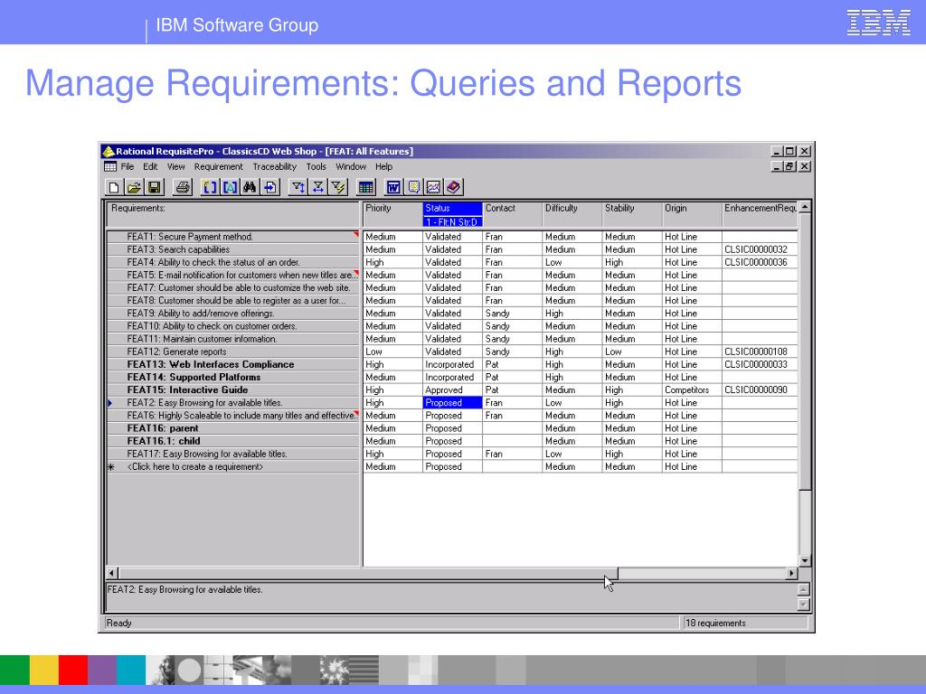Click the funnel icon with vertical arrow
This screenshot has height=694, width=926.
pyautogui.click(x=298, y=188)
